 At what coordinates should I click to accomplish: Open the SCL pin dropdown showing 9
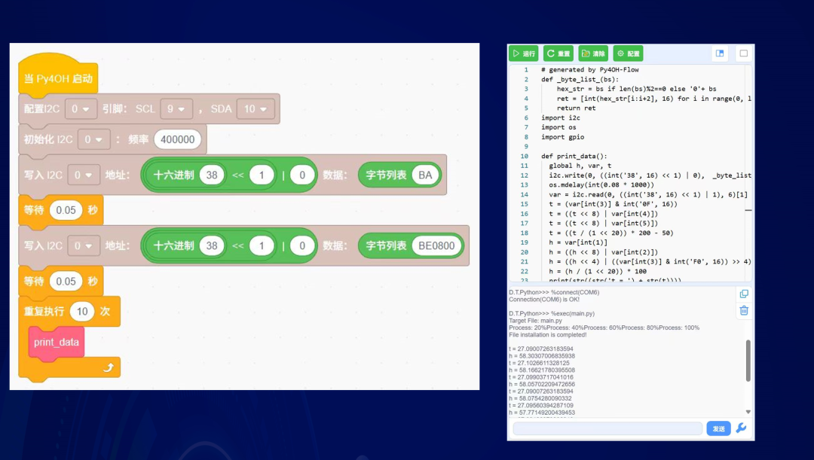coord(176,109)
